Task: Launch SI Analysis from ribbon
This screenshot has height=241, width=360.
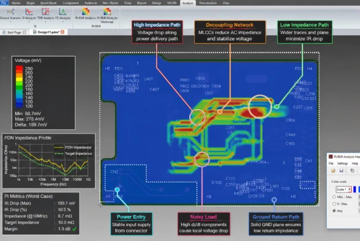Action: (29, 14)
